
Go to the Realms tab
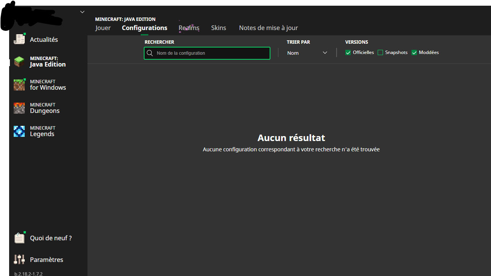point(189,28)
